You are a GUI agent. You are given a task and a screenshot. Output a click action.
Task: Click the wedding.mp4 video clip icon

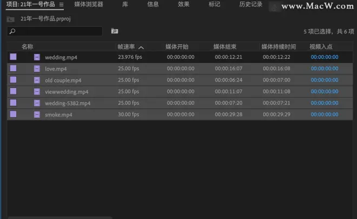[x=37, y=57]
